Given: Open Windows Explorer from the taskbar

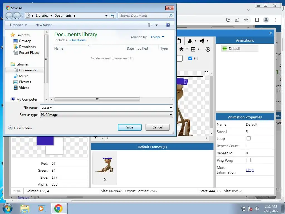Looking at the screenshot, I should click(25, 208).
